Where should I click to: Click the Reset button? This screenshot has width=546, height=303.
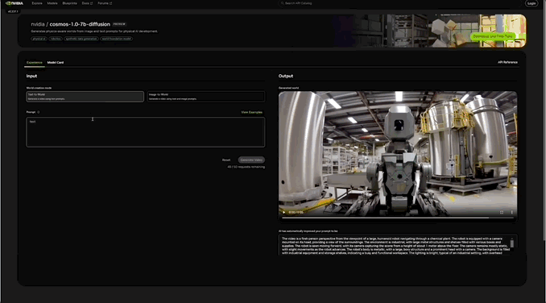(226, 160)
